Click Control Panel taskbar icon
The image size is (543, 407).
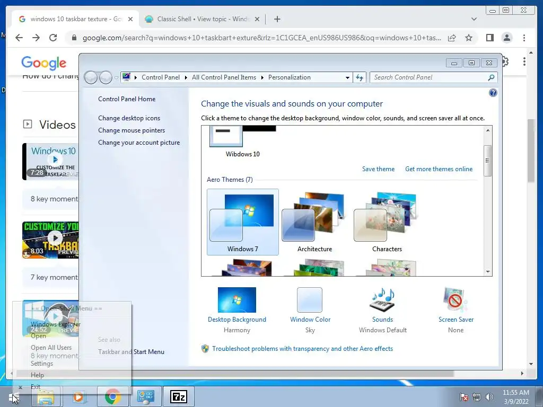[x=145, y=396]
